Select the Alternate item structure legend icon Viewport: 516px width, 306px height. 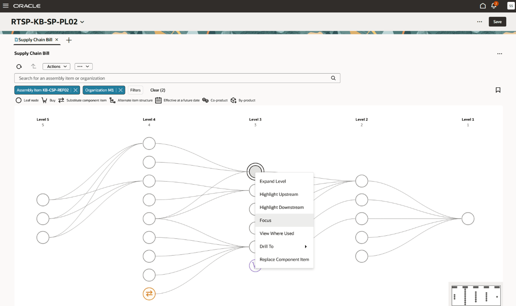click(112, 100)
